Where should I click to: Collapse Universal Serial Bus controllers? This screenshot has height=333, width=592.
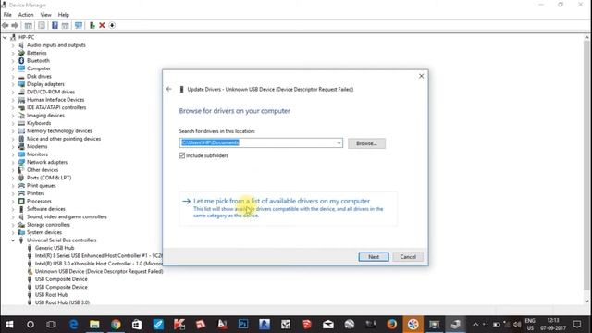tap(13, 240)
